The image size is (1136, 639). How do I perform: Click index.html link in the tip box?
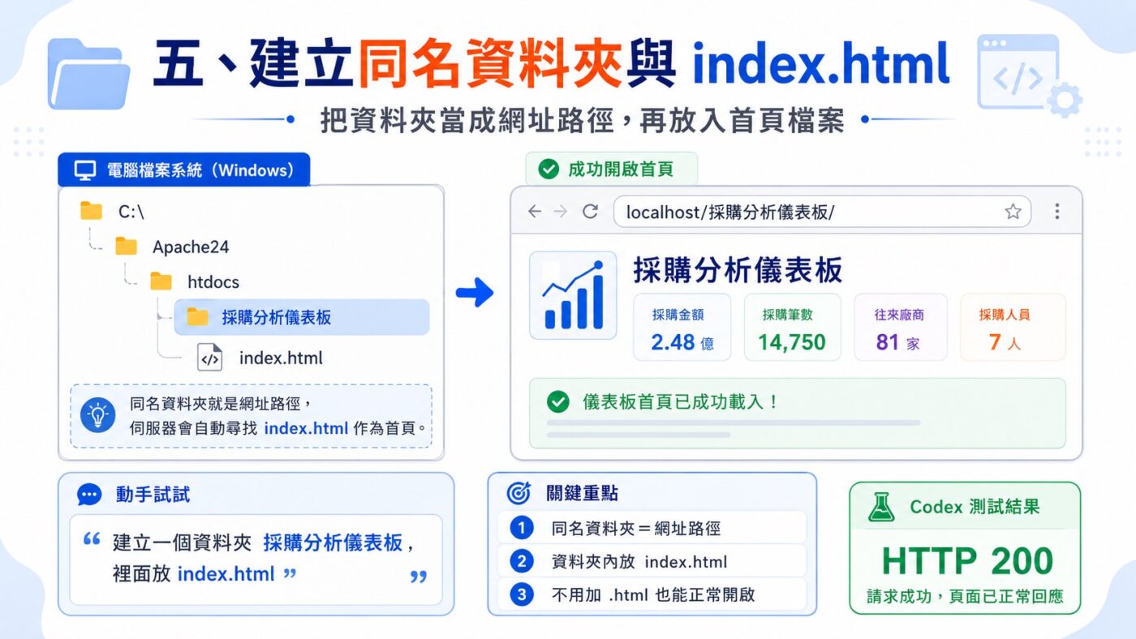306,428
